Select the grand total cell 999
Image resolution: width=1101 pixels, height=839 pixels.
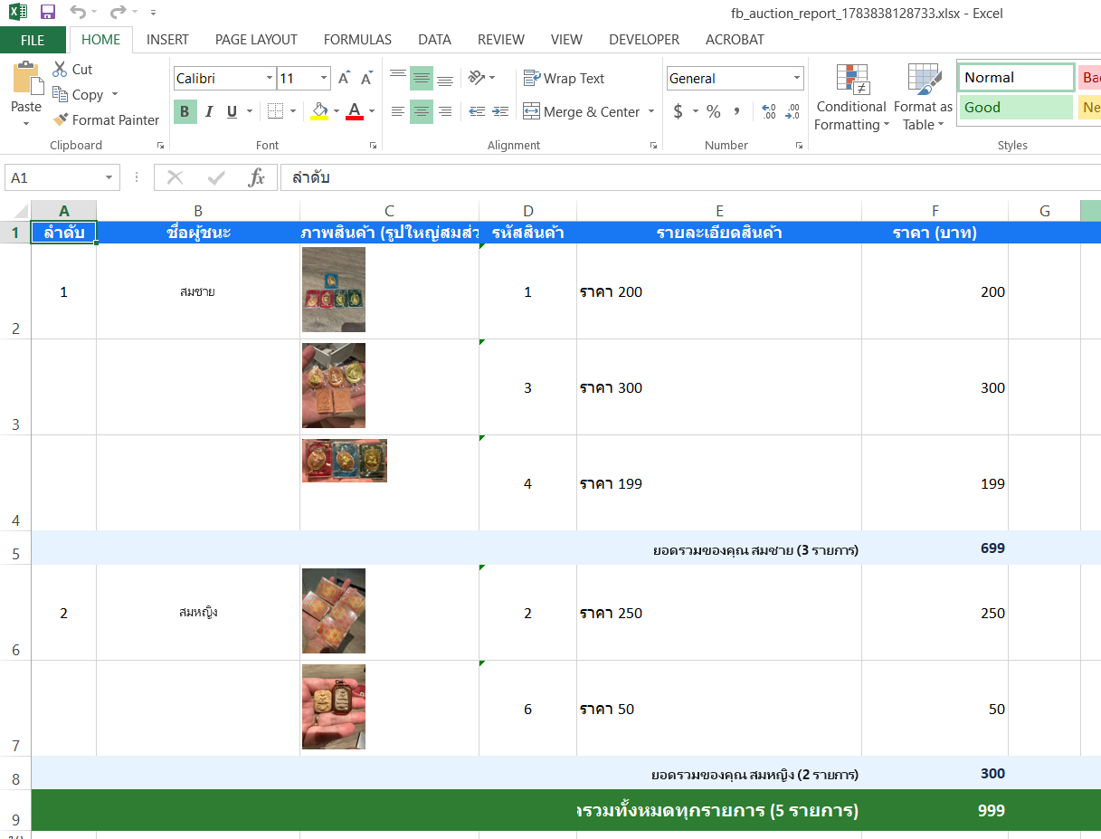coord(935,810)
